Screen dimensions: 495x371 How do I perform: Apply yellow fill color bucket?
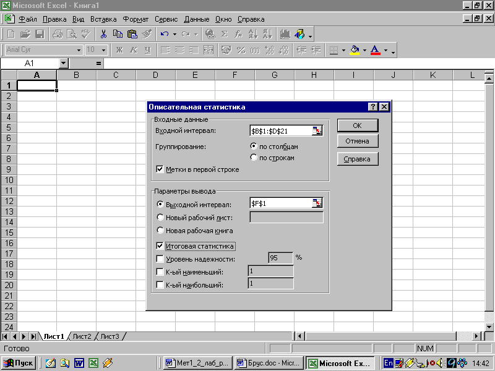coord(355,50)
